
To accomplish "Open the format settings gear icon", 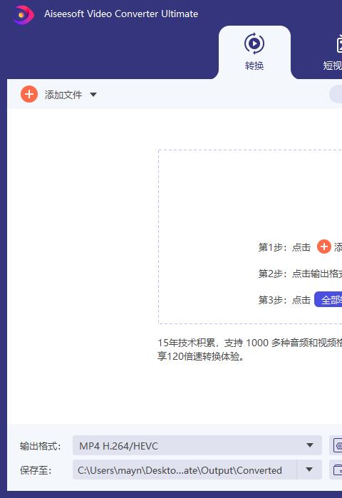I will (x=337, y=445).
